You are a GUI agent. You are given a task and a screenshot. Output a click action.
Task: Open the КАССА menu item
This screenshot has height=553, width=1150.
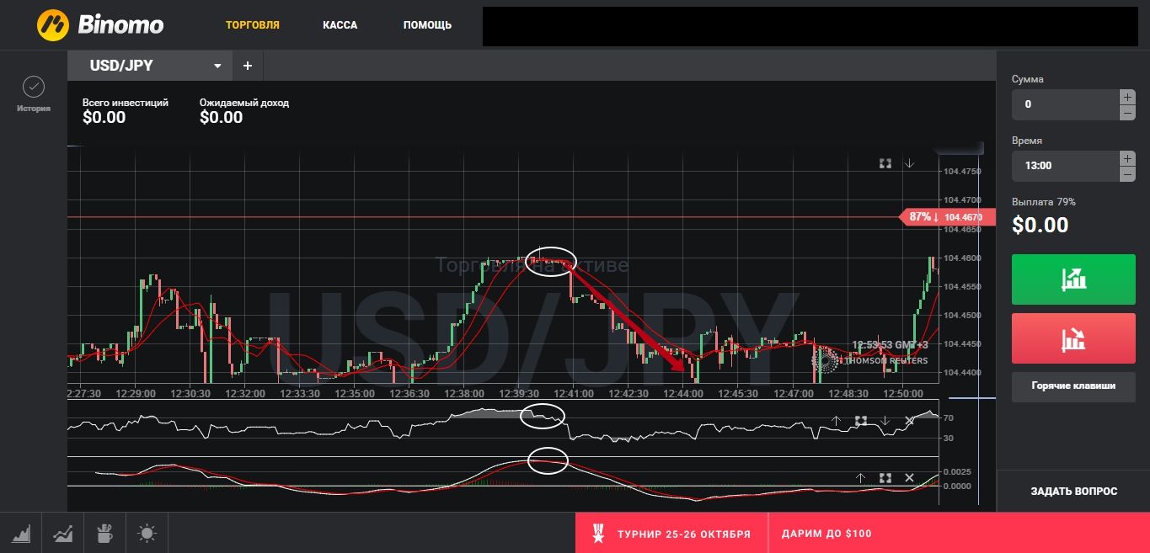(340, 25)
